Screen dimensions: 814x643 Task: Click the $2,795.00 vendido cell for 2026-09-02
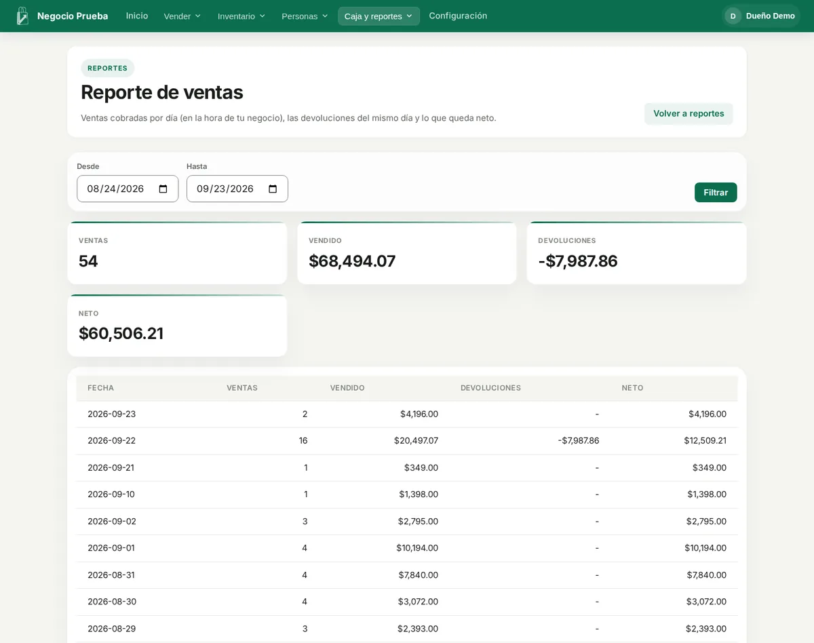pyautogui.click(x=418, y=521)
